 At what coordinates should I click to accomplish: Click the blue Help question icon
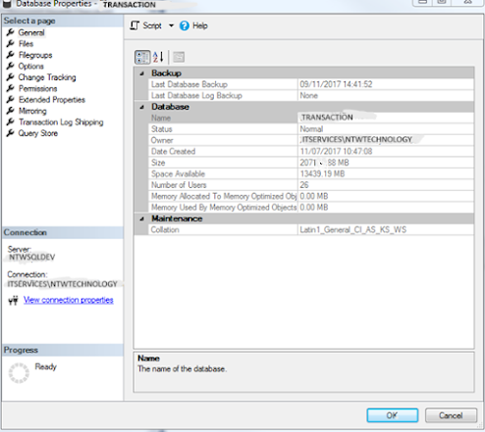pyautogui.click(x=185, y=25)
